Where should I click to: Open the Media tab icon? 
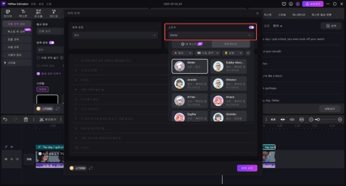[x=8, y=13]
